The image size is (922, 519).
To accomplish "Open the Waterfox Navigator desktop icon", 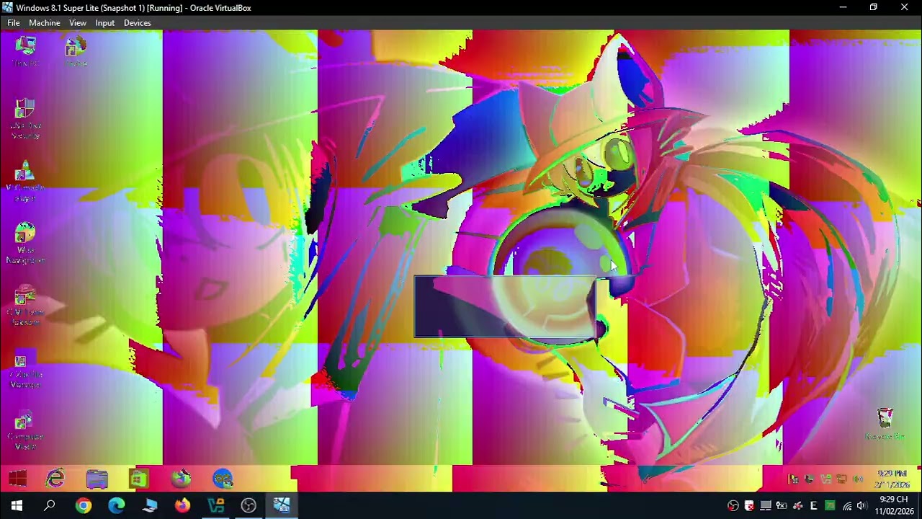I will 25,243.
